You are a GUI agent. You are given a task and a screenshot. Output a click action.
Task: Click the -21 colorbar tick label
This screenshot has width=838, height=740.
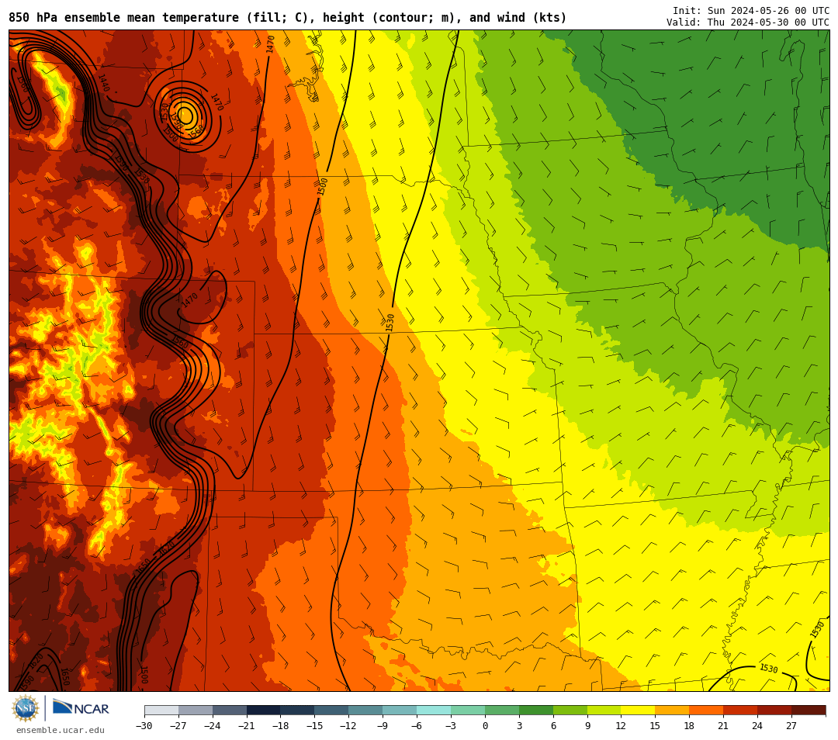[x=247, y=725]
